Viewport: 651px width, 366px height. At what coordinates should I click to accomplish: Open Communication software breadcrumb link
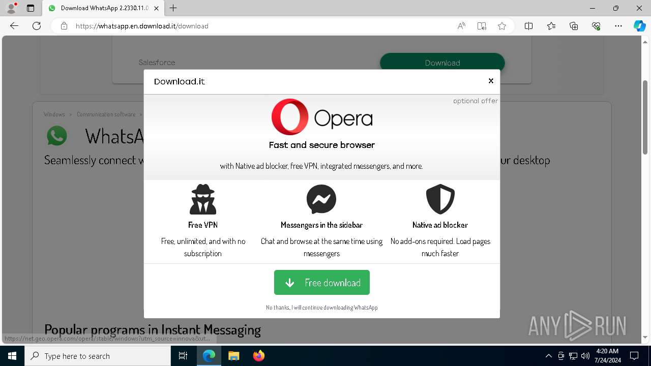[106, 114]
